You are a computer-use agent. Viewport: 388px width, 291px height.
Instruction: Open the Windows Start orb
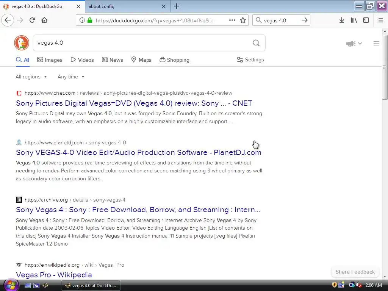(x=10, y=285)
